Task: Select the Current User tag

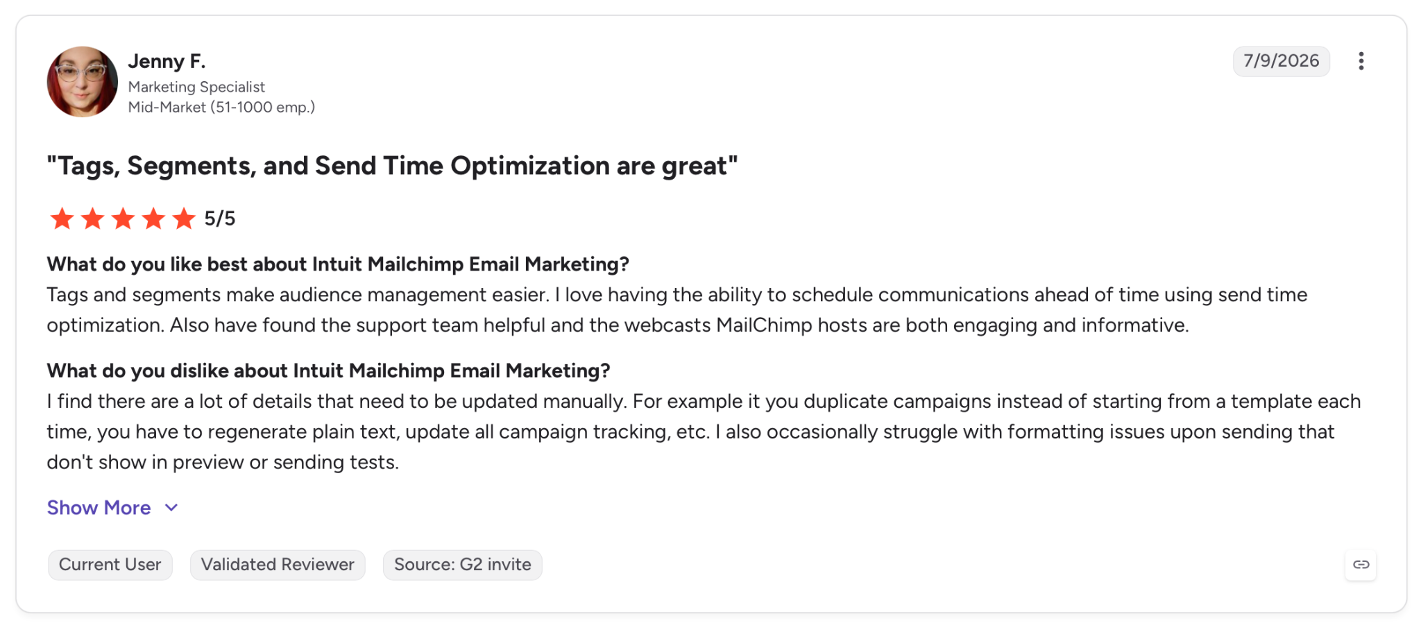Action: click(110, 565)
